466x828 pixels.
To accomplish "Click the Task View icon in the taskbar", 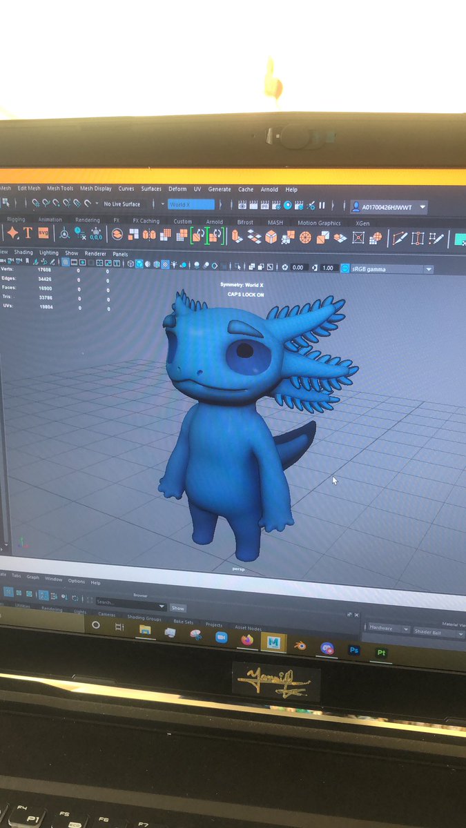I will point(119,627).
